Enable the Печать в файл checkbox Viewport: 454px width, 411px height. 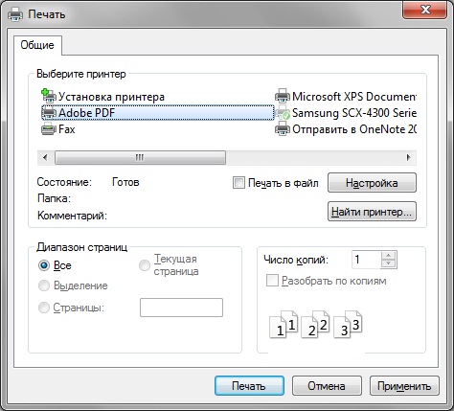[238, 183]
